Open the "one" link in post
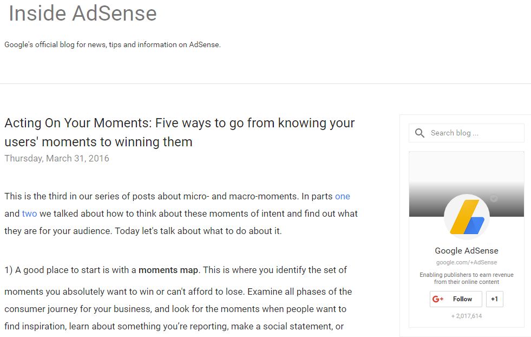 (343, 196)
